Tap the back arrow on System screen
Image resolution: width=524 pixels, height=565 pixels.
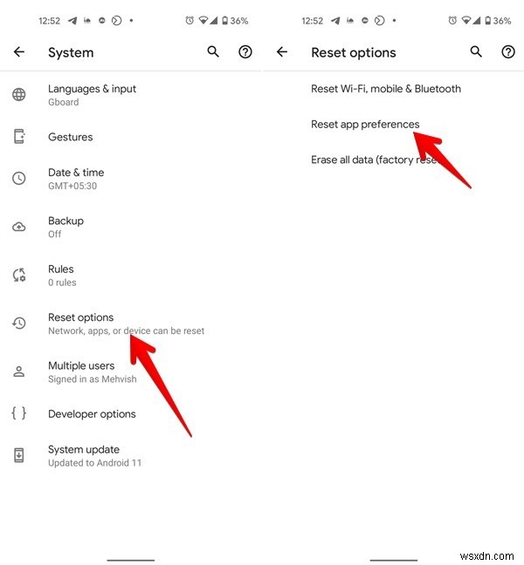[x=19, y=52]
